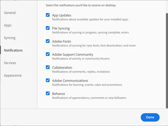This screenshot has width=168, height=126.
Task: Click 'Notifications of comments, replies, invitations' text
Action: pyautogui.click(x=81, y=72)
